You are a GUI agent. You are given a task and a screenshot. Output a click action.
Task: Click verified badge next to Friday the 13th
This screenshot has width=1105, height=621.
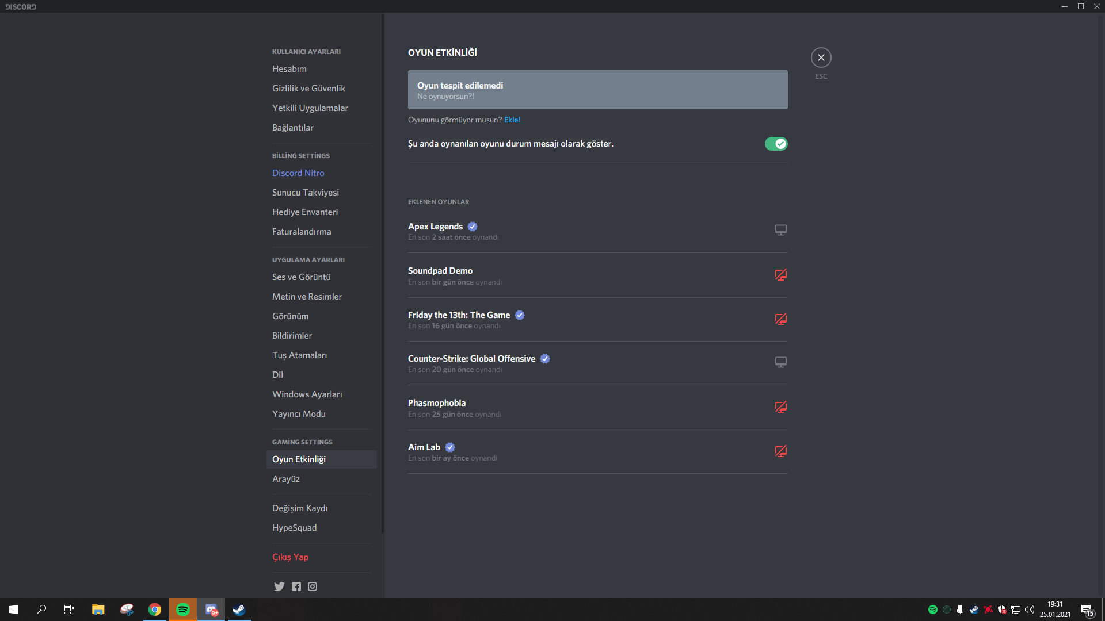520,315
